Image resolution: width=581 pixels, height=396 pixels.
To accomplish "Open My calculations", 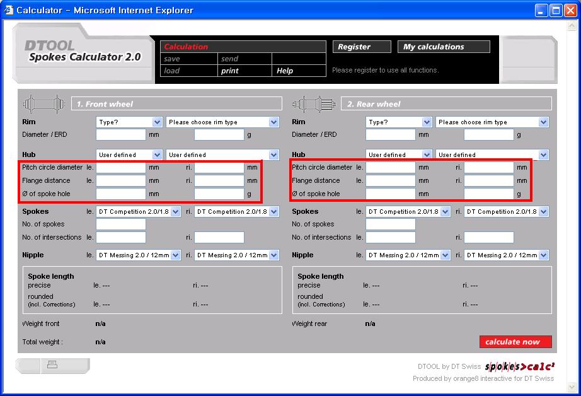I will (444, 47).
